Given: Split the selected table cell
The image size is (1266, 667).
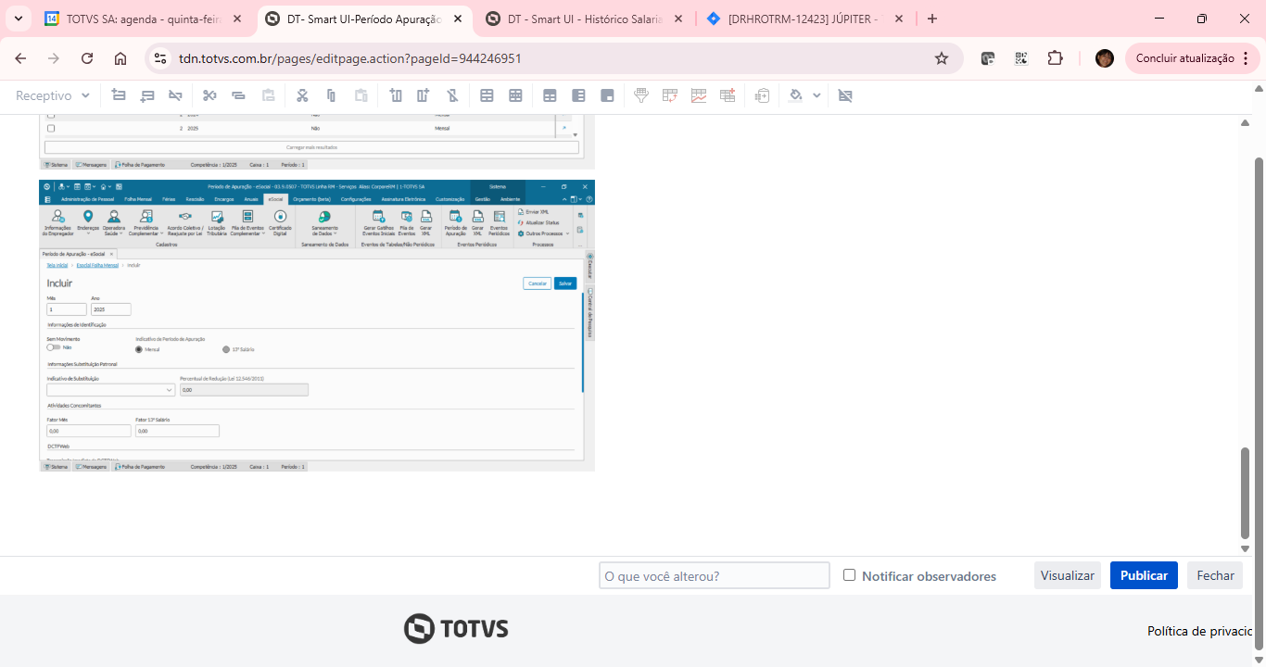Looking at the screenshot, I should pyautogui.click(x=515, y=95).
